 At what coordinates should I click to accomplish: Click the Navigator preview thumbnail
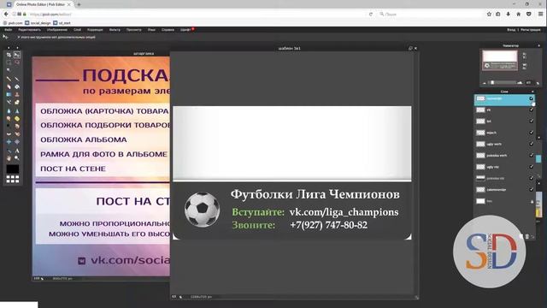tap(499, 61)
